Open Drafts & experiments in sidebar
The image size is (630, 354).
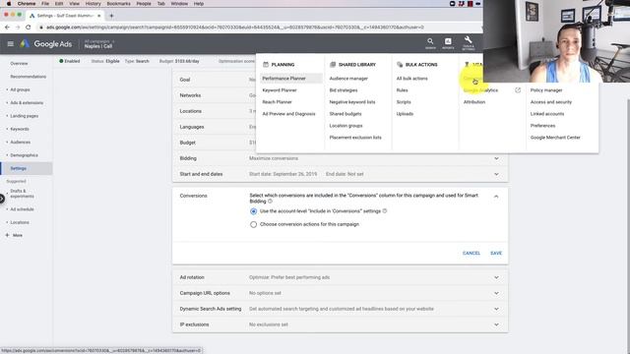click(22, 194)
